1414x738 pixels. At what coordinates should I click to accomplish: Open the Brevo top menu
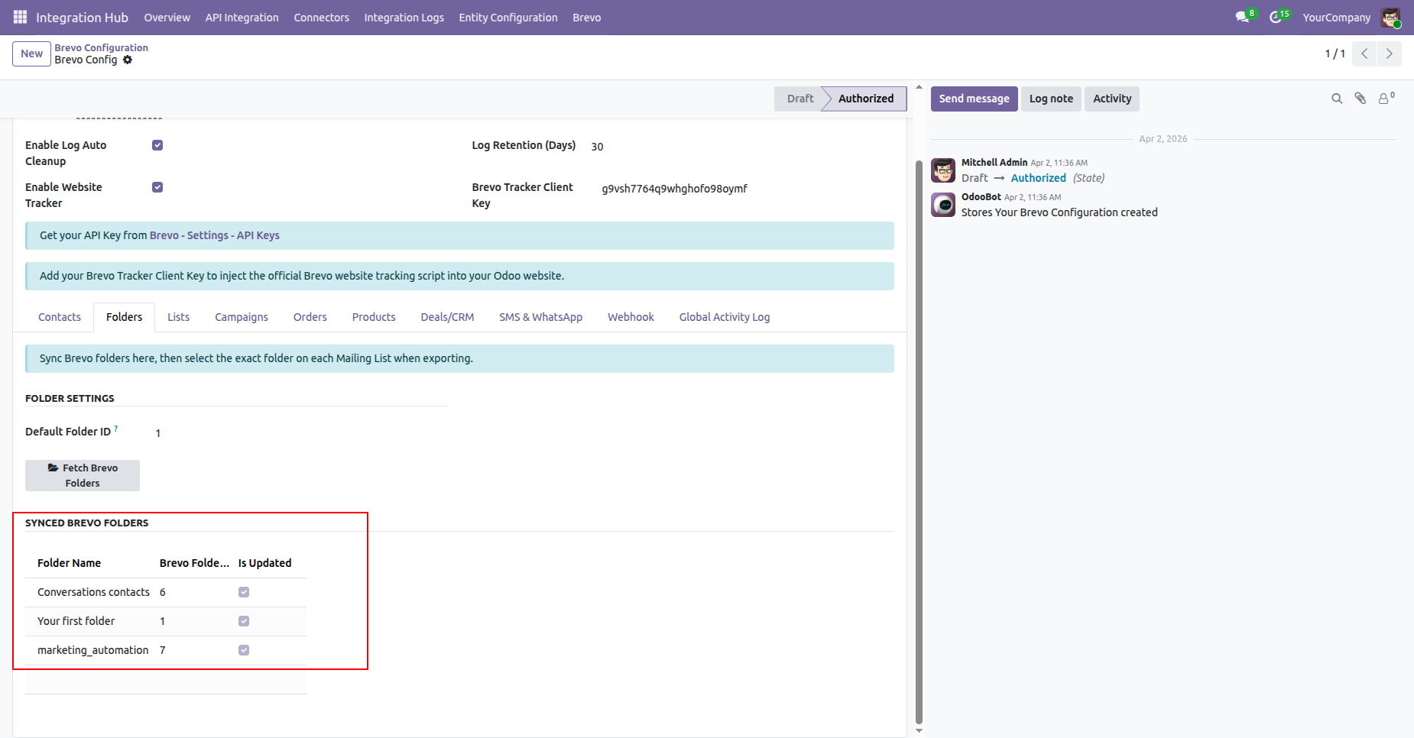586,18
